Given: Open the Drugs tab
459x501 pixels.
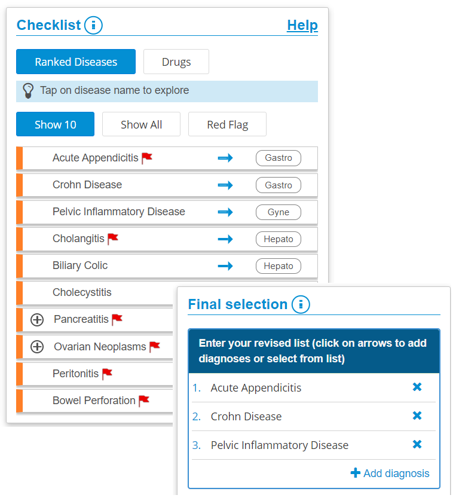Looking at the screenshot, I should [x=176, y=62].
